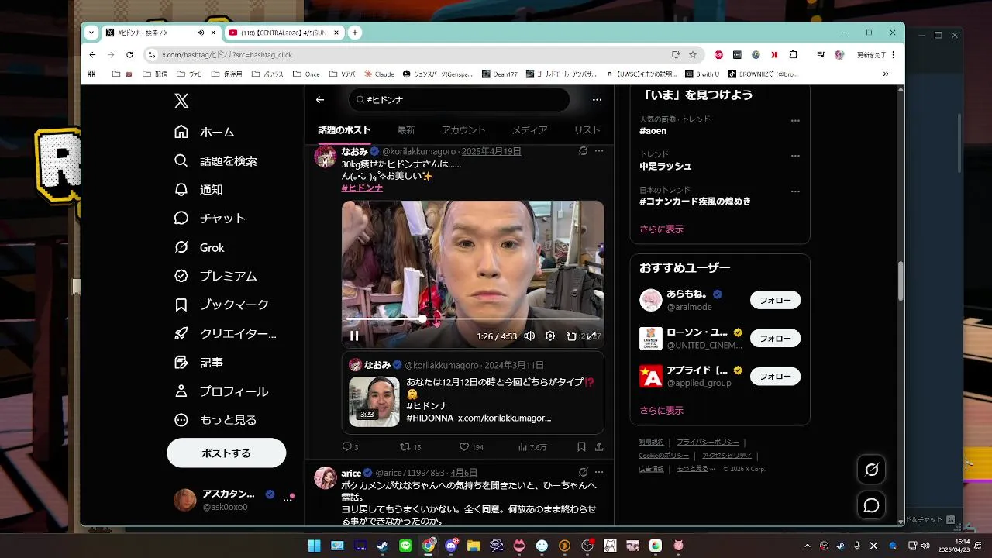Seek on the video progress bar
The width and height of the screenshot is (992, 558).
[473, 319]
